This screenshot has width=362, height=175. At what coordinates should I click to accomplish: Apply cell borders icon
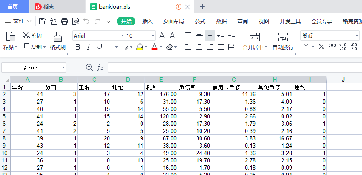(110, 47)
